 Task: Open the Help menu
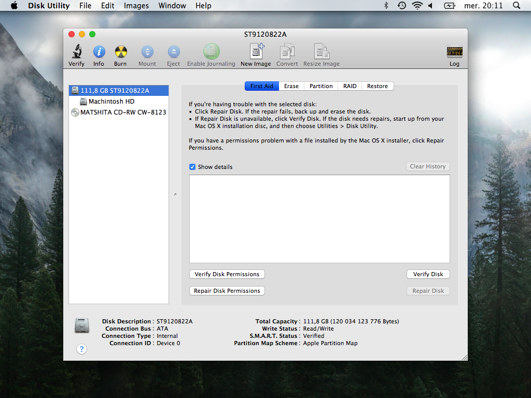pos(203,5)
